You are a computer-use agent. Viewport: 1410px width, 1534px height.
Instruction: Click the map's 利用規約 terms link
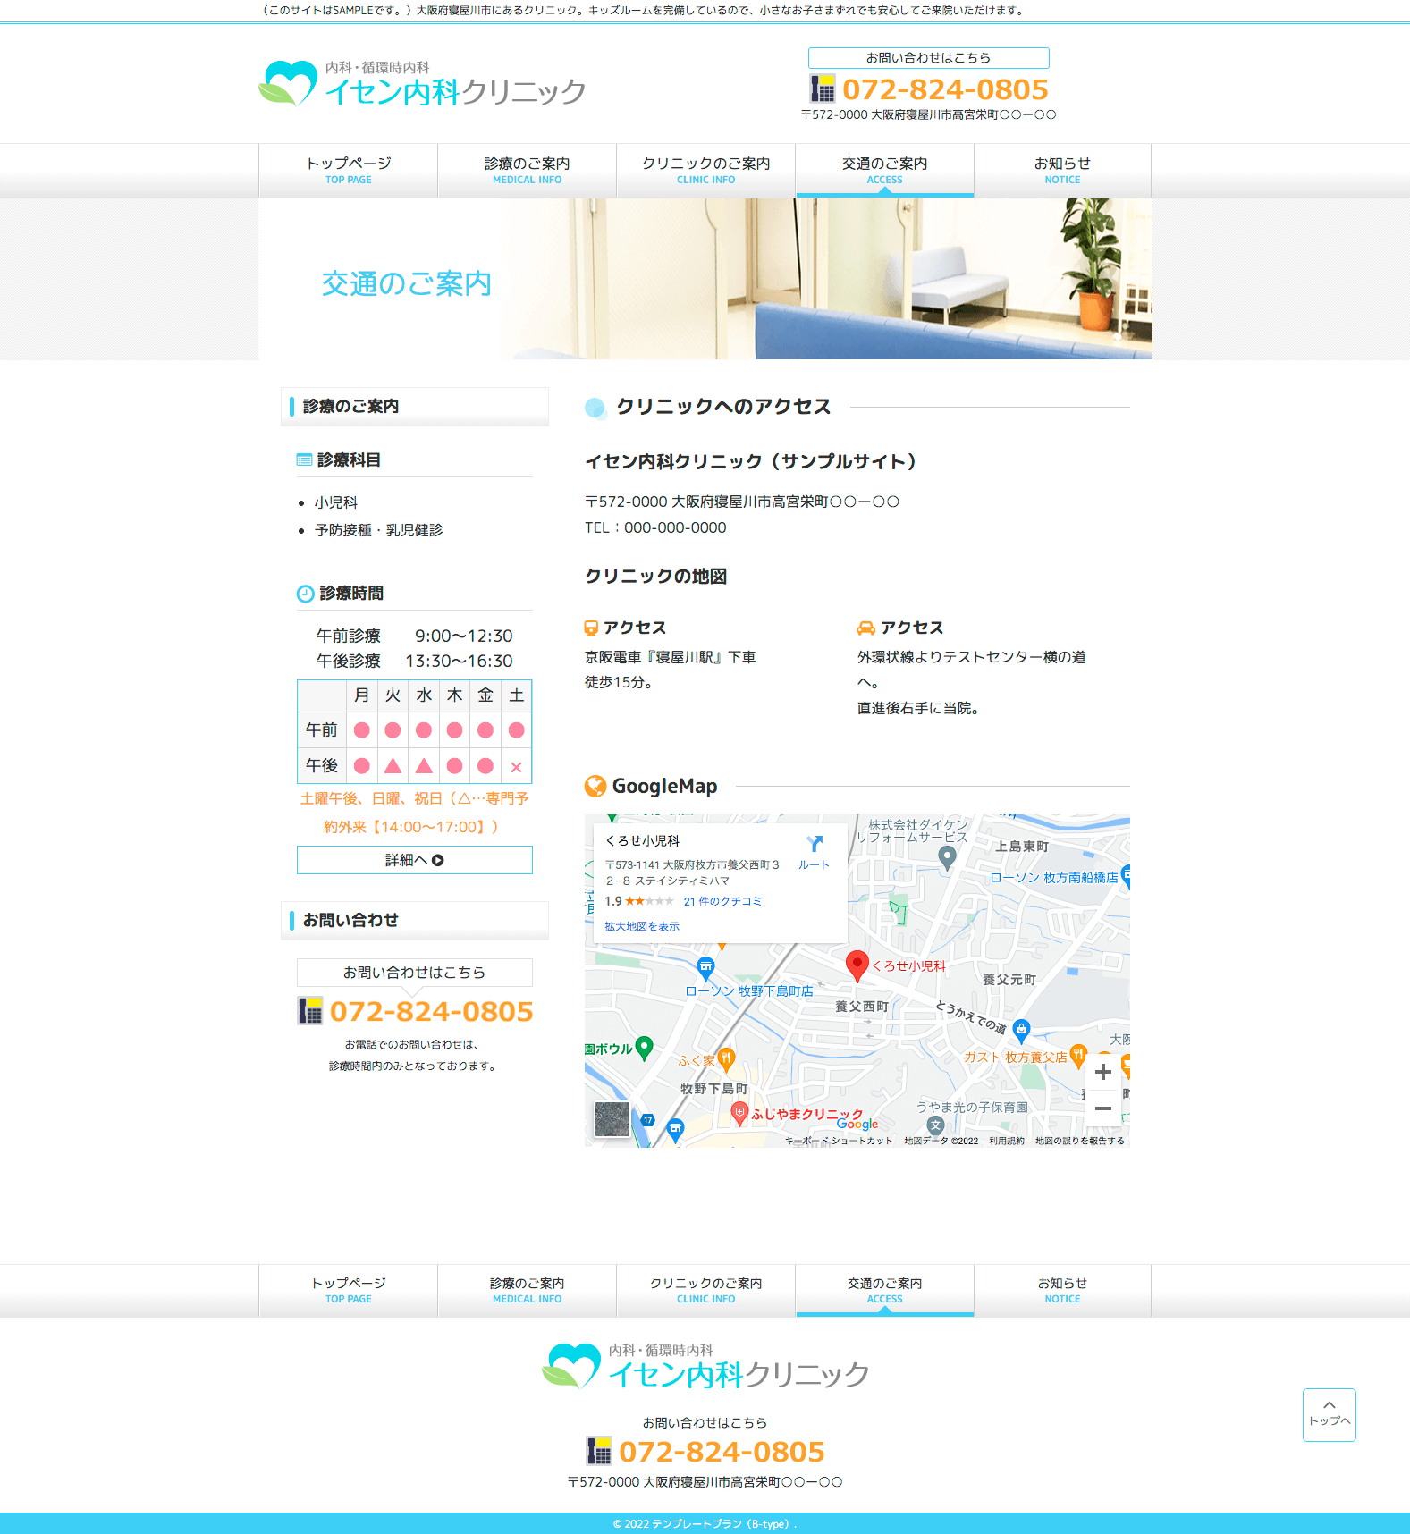click(x=1006, y=1141)
